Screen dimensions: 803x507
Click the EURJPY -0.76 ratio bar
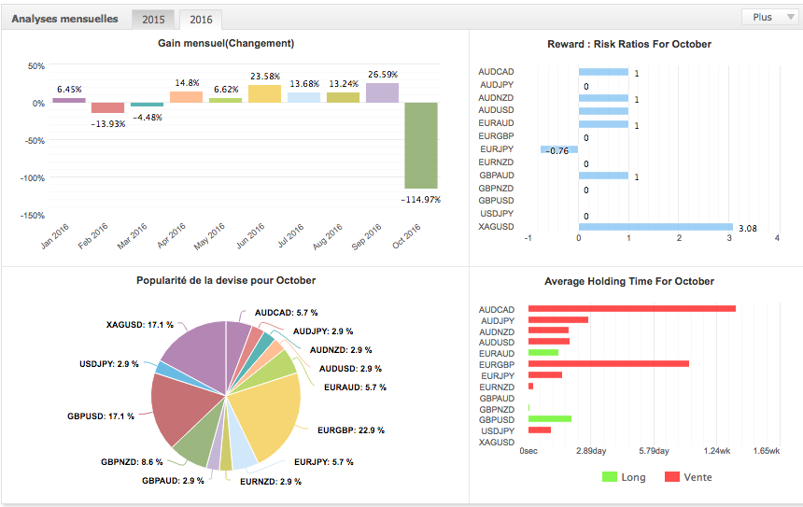click(x=559, y=149)
